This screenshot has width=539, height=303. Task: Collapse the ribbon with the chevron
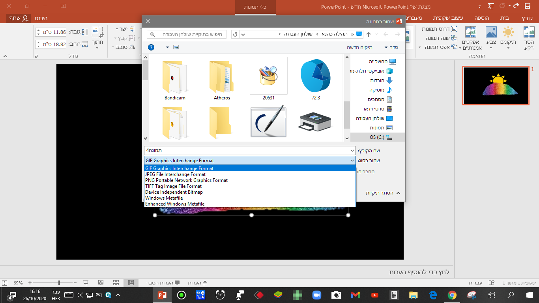coord(6,56)
